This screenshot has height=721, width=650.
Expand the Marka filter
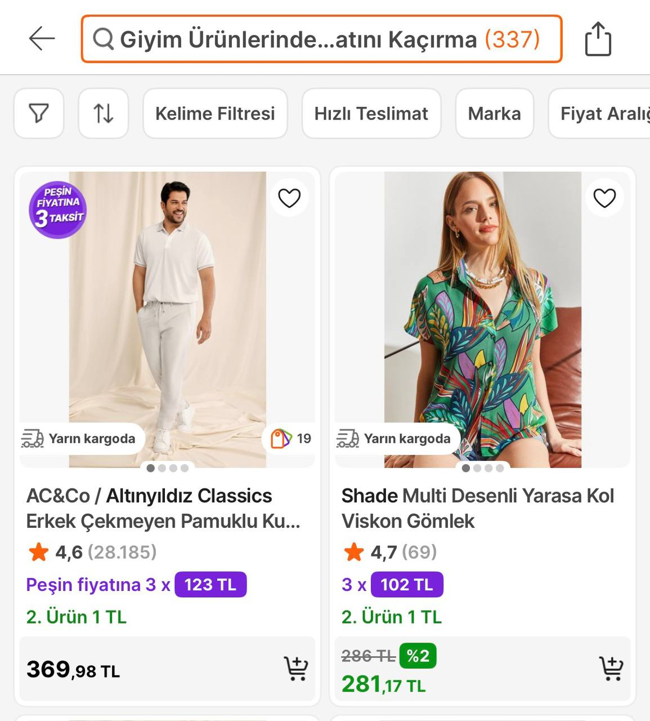pyautogui.click(x=494, y=113)
